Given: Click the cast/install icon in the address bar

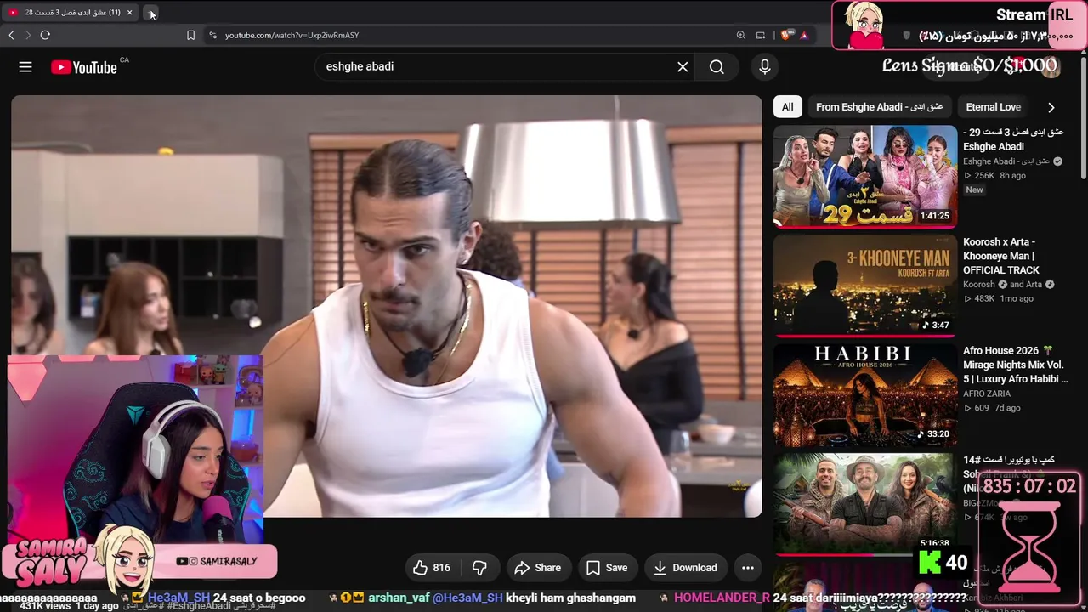Looking at the screenshot, I should point(761,35).
